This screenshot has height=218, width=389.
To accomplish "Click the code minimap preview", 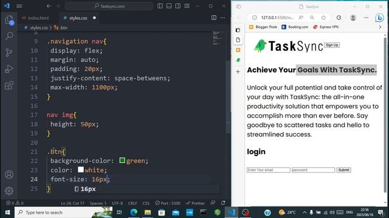I will (x=218, y=39).
